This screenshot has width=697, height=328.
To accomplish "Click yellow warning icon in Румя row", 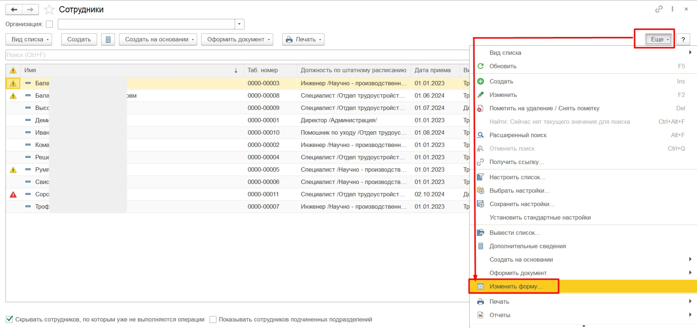I will (13, 170).
